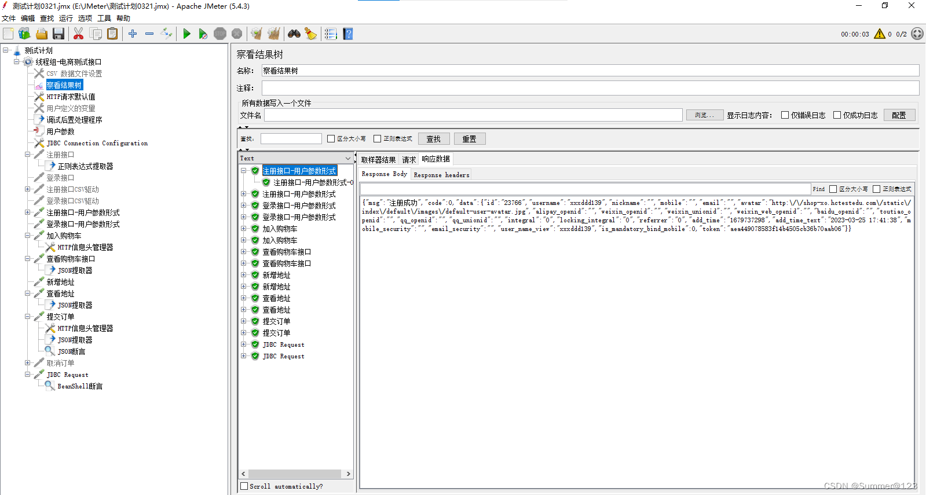This screenshot has height=495, width=926.
Task: Enable 正则表达式 checkbox beside Find
Action: (877, 189)
